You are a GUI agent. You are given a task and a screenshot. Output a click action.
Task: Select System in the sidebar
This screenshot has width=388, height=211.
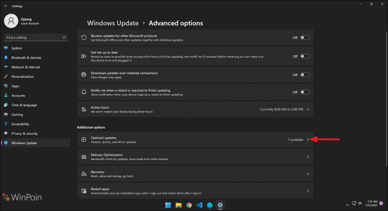[x=35, y=48]
